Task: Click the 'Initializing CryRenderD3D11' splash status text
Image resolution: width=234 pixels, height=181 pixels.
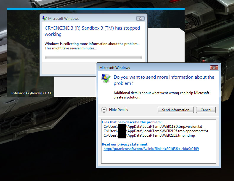Action: click(33, 93)
